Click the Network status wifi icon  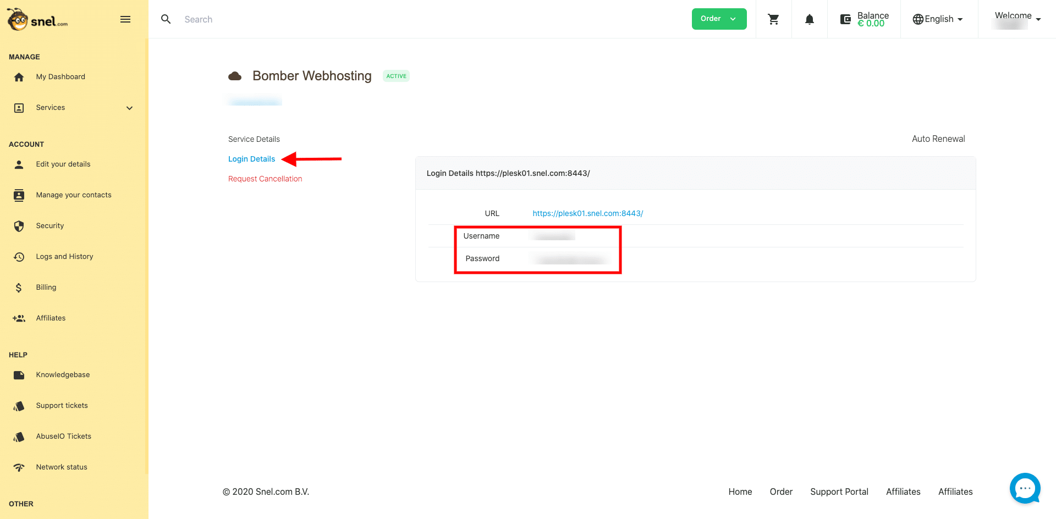click(19, 467)
